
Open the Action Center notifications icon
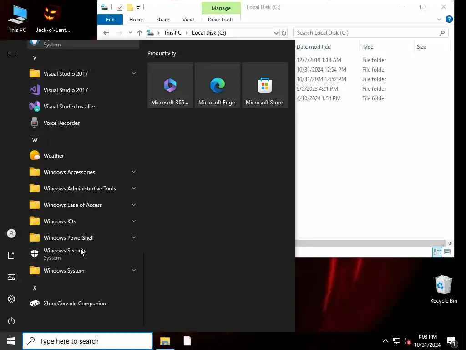tap(452, 341)
